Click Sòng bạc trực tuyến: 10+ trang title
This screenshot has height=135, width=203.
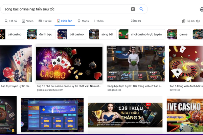pyautogui.click(x=135, y=86)
